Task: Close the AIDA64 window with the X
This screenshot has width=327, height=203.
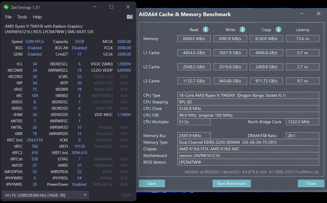Action: pos(318,14)
